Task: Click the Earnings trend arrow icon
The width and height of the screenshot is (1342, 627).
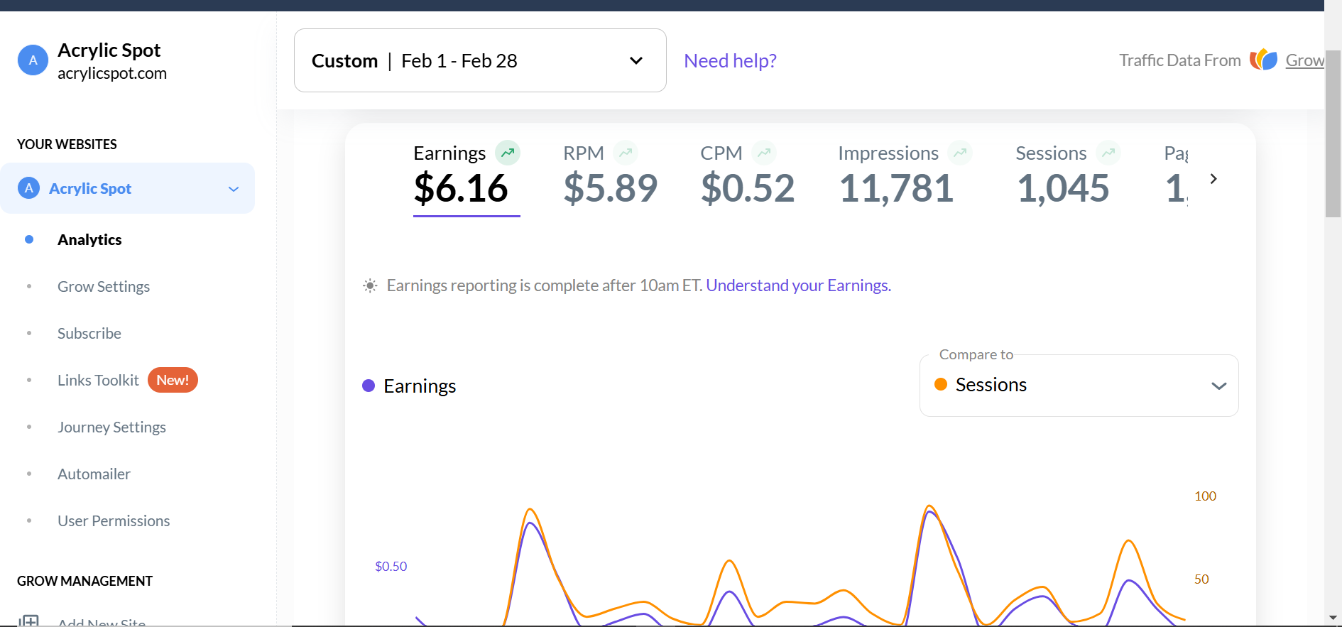Action: tap(508, 152)
